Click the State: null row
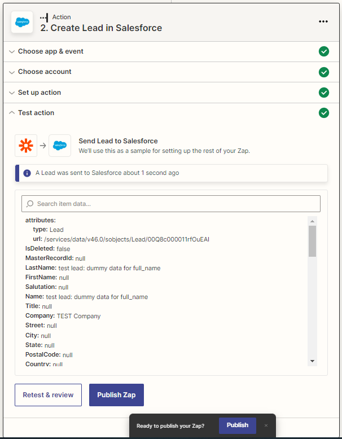The width and height of the screenshot is (342, 439). [x=40, y=345]
